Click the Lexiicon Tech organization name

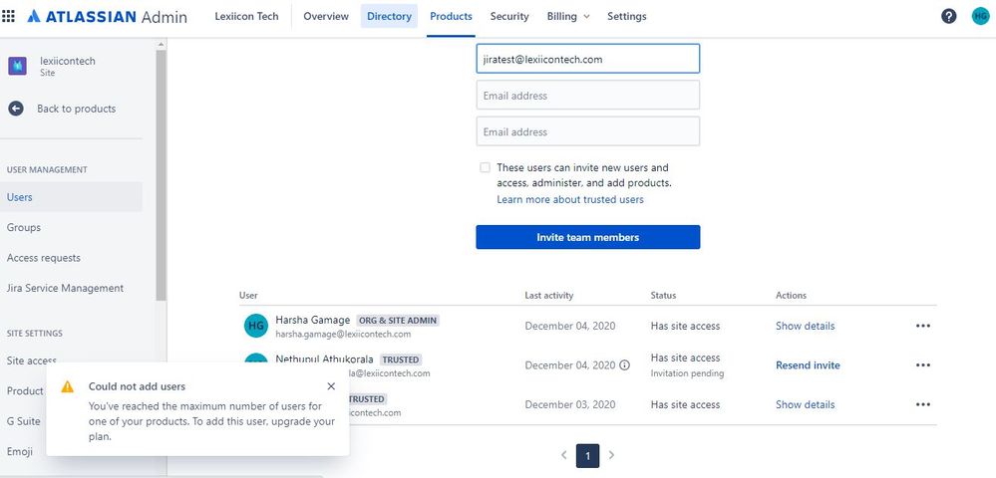tap(246, 17)
